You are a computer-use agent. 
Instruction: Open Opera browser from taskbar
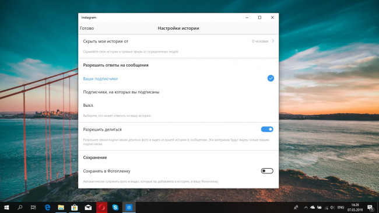tap(102, 207)
